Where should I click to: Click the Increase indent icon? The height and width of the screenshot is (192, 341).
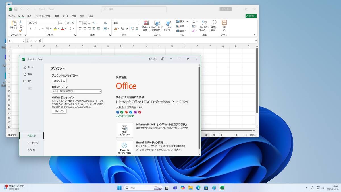pyautogui.click(x=98, y=28)
